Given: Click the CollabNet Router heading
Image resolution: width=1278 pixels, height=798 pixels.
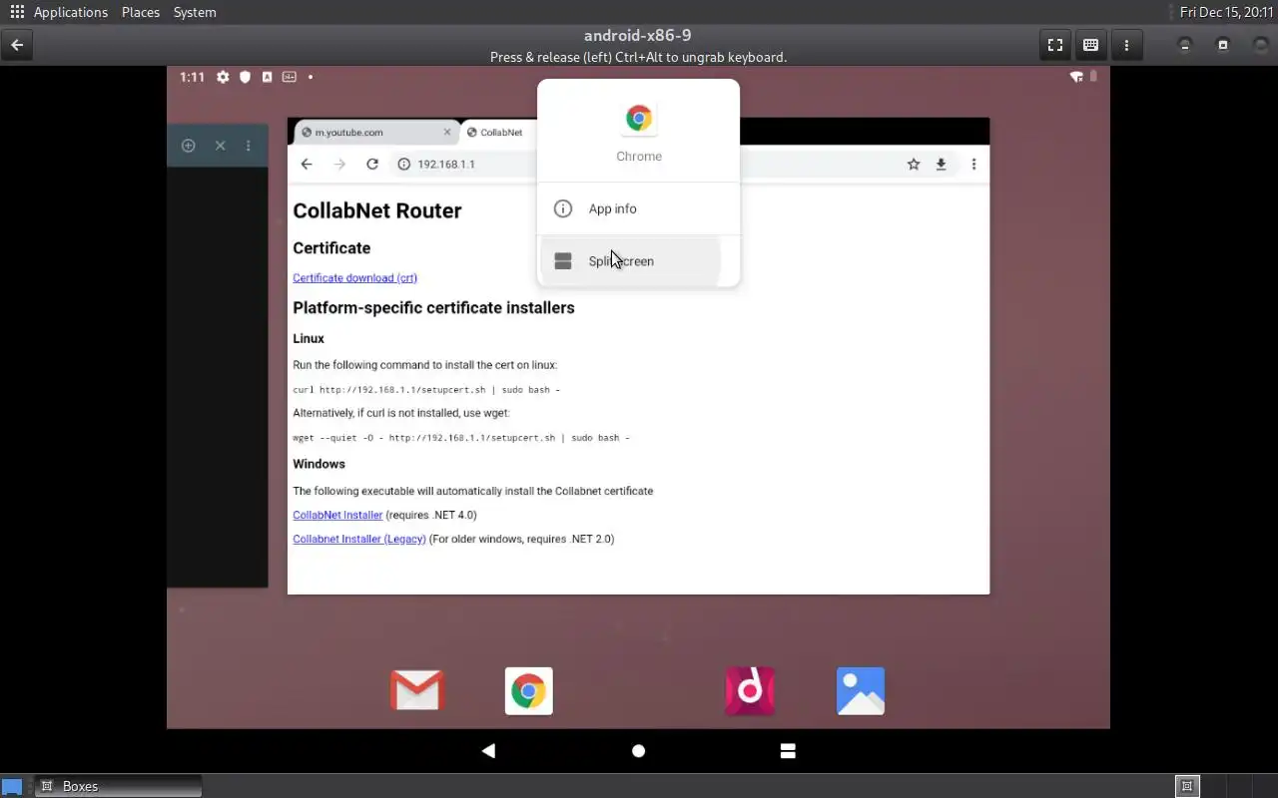Looking at the screenshot, I should pos(377,210).
